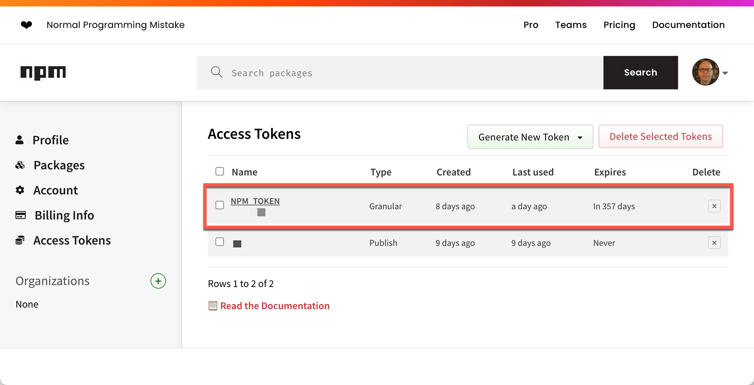Click the Access Tokens coins icon

point(20,240)
